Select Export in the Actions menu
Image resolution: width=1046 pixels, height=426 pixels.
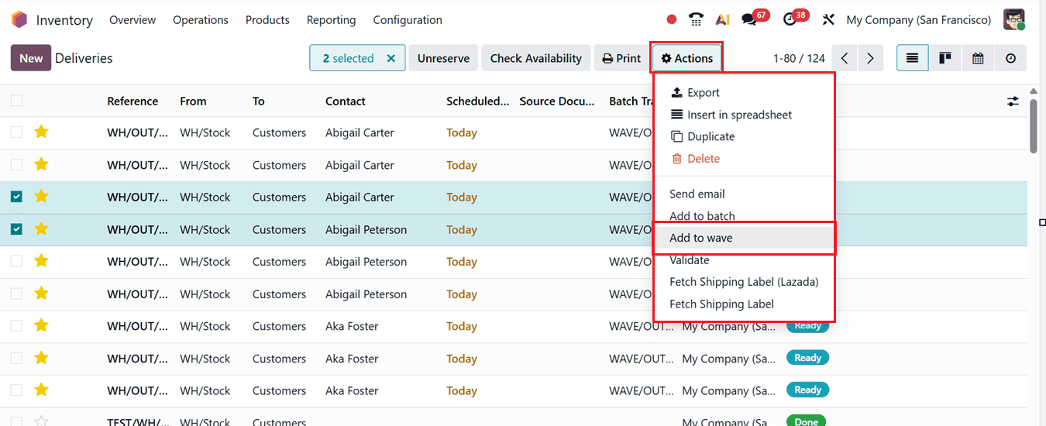click(x=703, y=92)
